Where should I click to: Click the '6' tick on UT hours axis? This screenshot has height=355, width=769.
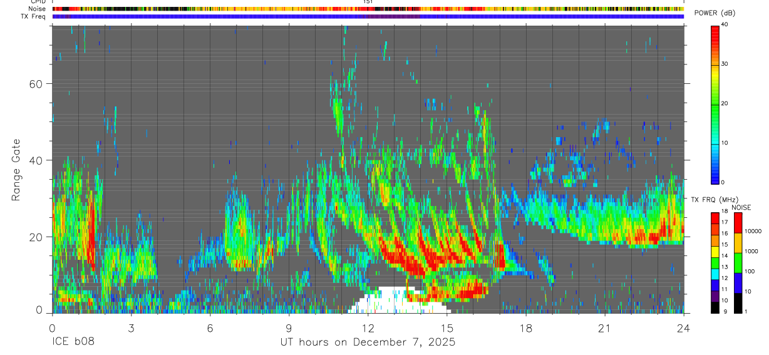click(210, 327)
